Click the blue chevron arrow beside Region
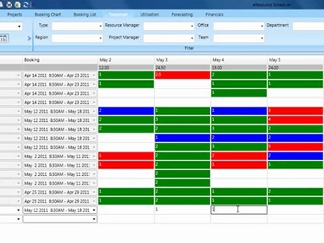The height and width of the screenshot is (243, 324). point(29,38)
